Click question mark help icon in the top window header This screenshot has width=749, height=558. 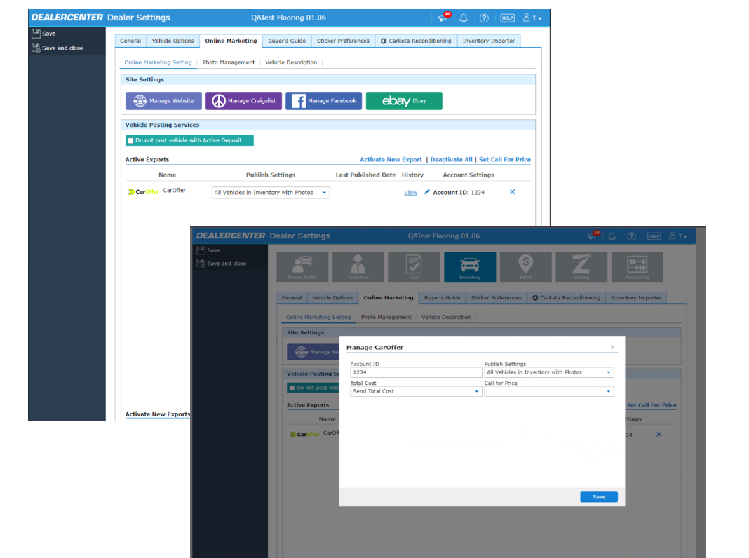(484, 18)
